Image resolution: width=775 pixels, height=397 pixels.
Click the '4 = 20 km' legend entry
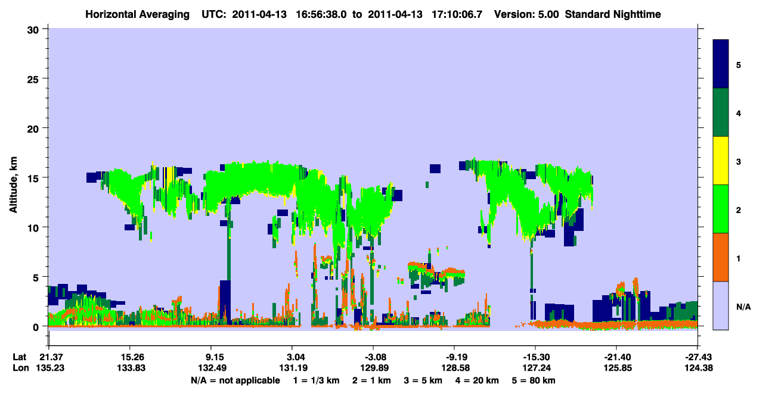[477, 380]
